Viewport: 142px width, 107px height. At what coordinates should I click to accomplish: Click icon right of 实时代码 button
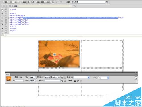click(x=32, y=2)
